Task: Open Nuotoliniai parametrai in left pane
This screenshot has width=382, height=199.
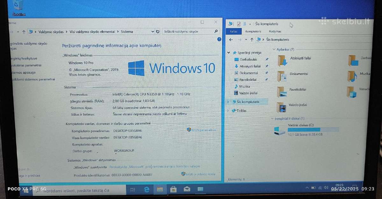Action: click(x=26, y=65)
